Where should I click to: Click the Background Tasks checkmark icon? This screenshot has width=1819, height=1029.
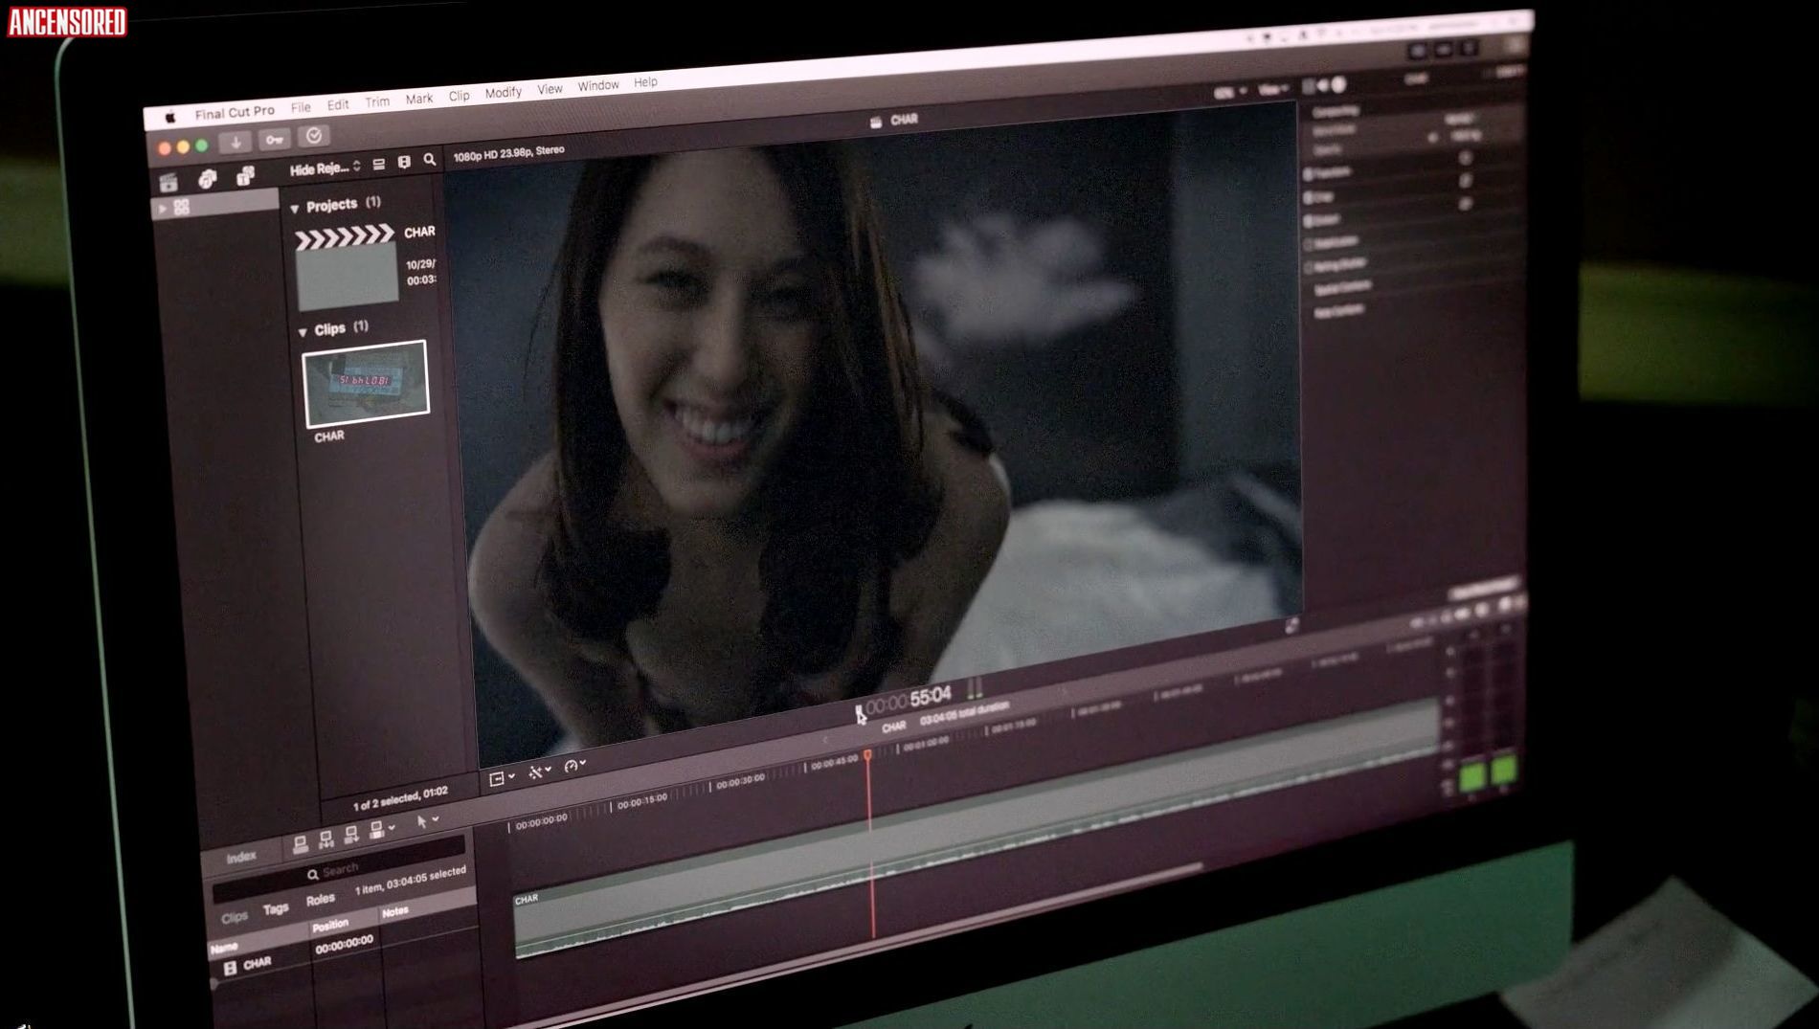pos(313,136)
